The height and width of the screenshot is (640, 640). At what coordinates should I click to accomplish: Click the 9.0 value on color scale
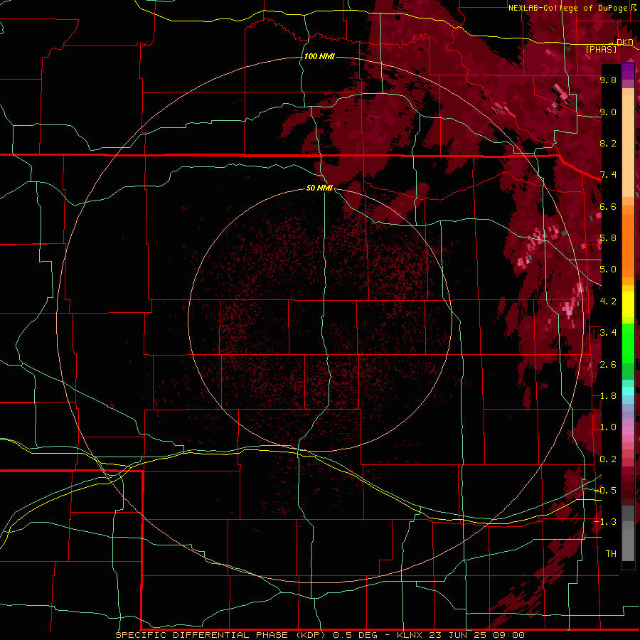pos(608,112)
